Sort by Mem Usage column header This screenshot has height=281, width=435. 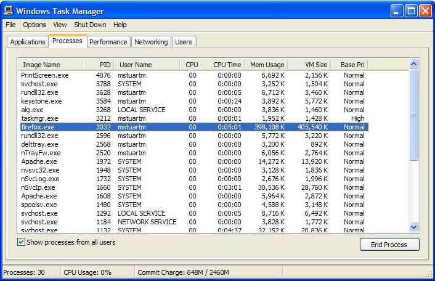266,65
